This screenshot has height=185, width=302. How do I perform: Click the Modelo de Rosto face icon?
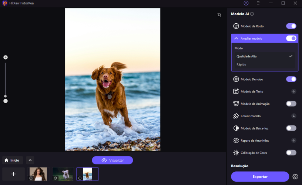coord(236,26)
